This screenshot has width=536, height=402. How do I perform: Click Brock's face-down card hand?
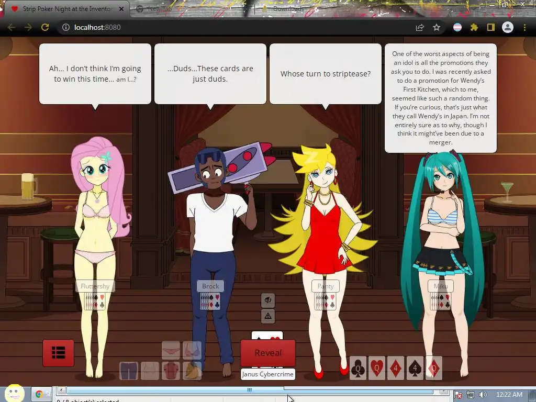click(210, 301)
